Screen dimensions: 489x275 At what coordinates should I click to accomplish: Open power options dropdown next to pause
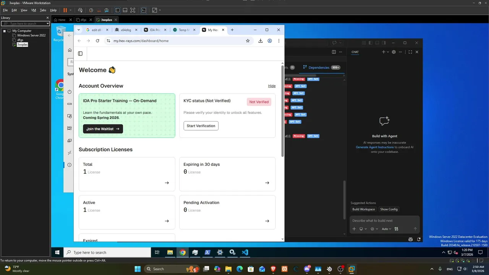(x=71, y=10)
